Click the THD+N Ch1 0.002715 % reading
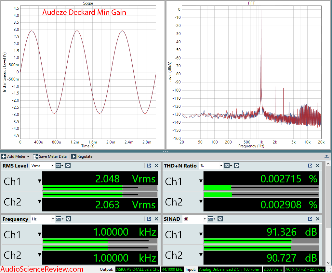The width and height of the screenshot is (332, 273). coord(289,179)
